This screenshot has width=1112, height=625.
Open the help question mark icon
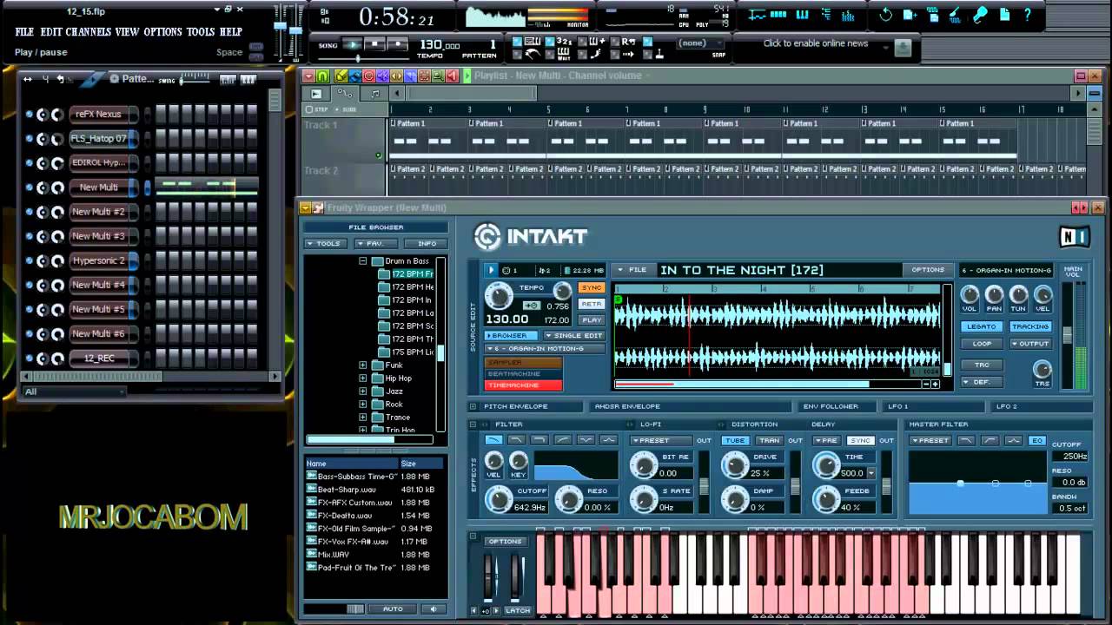click(x=1027, y=15)
